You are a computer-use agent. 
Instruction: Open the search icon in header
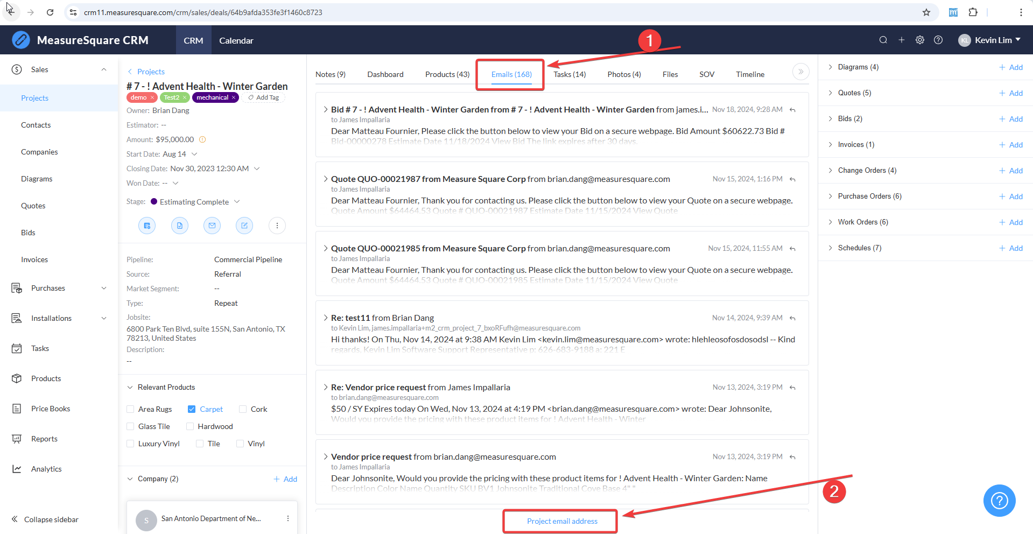(883, 40)
